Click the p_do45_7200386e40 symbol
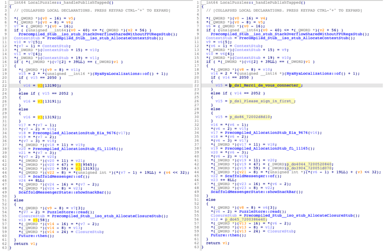 pos(245,220)
